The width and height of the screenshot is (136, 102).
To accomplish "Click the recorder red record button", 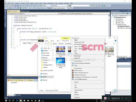I will point(105,98).
